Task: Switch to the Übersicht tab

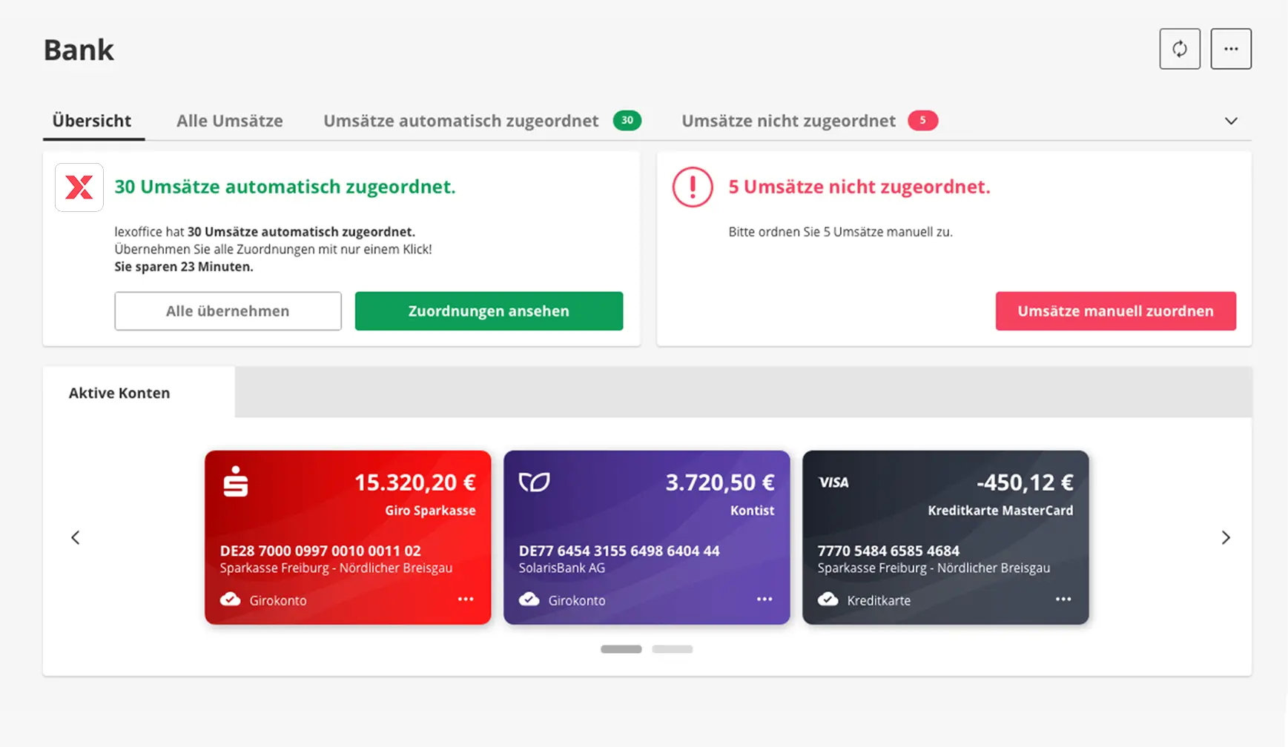Action: [x=92, y=121]
